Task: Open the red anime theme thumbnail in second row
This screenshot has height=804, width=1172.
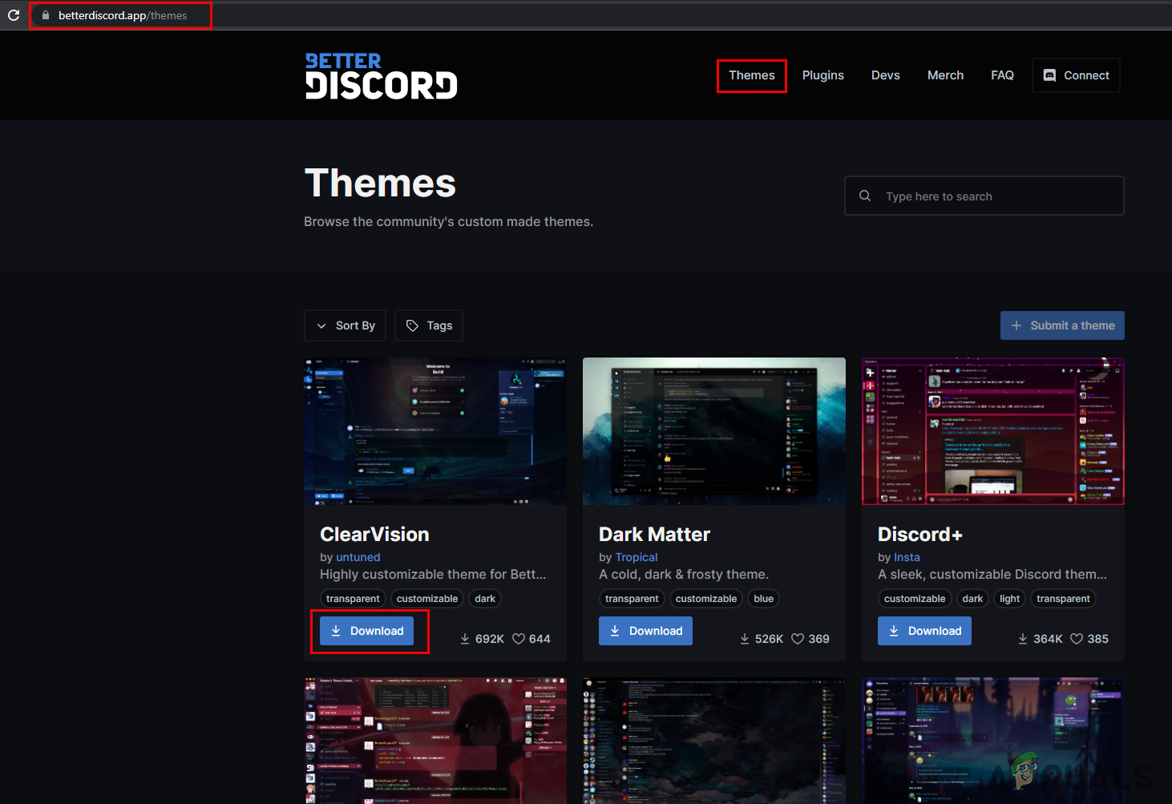Action: pos(435,741)
